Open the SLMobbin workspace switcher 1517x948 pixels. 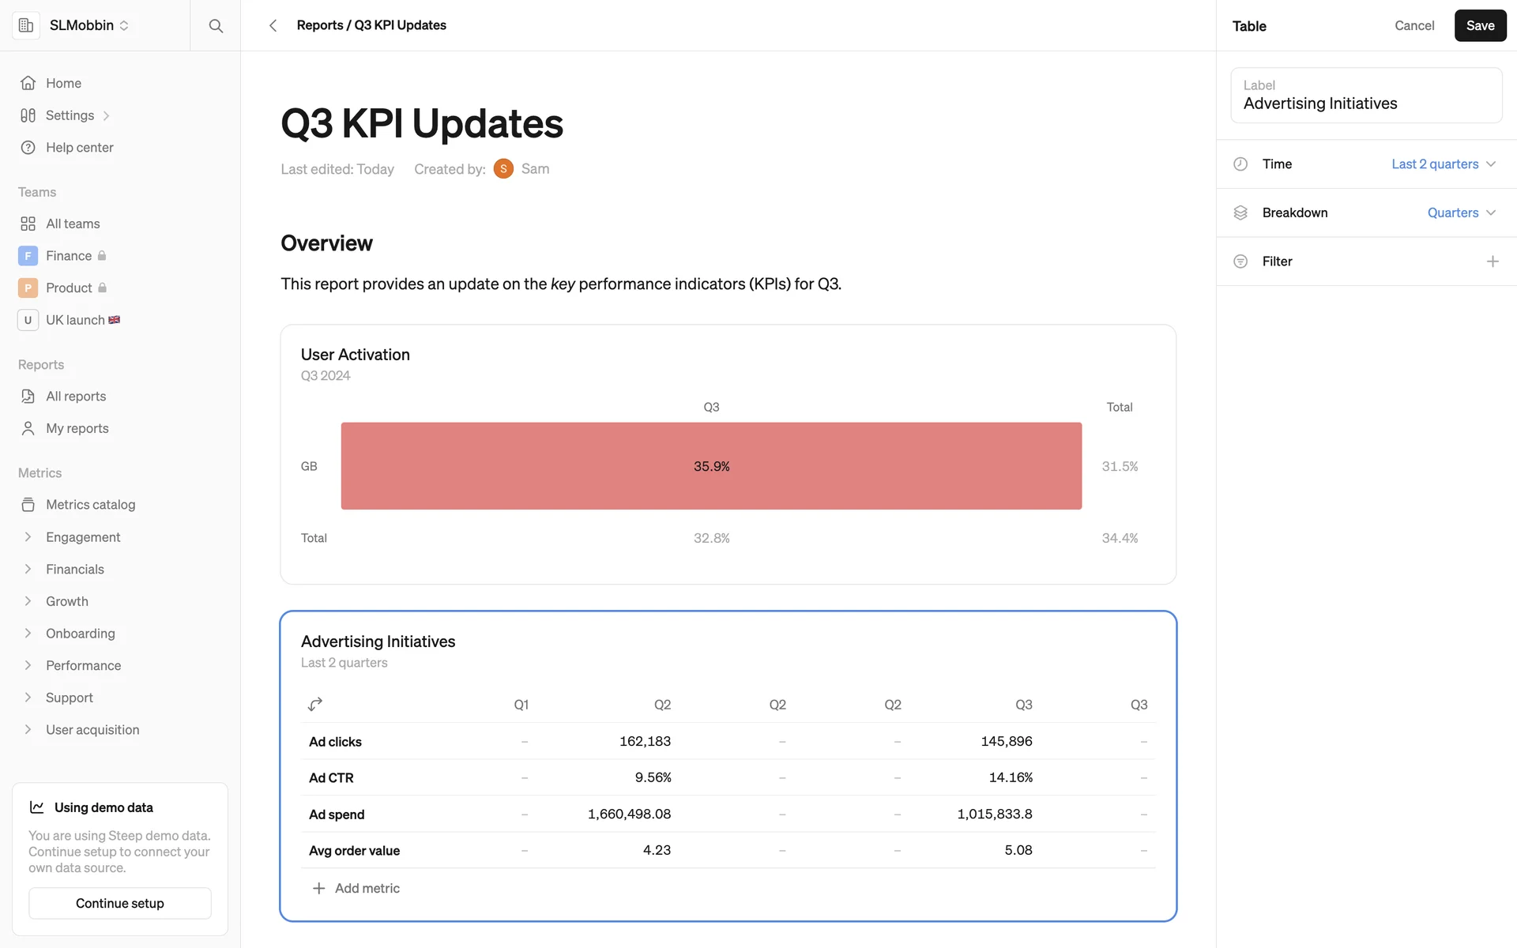(x=88, y=25)
